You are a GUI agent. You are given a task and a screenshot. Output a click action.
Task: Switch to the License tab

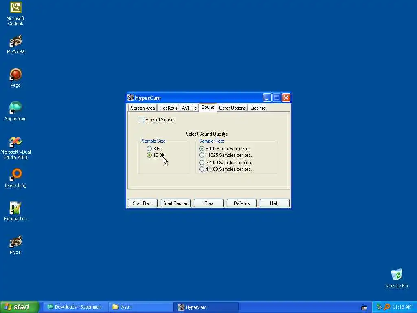point(258,108)
